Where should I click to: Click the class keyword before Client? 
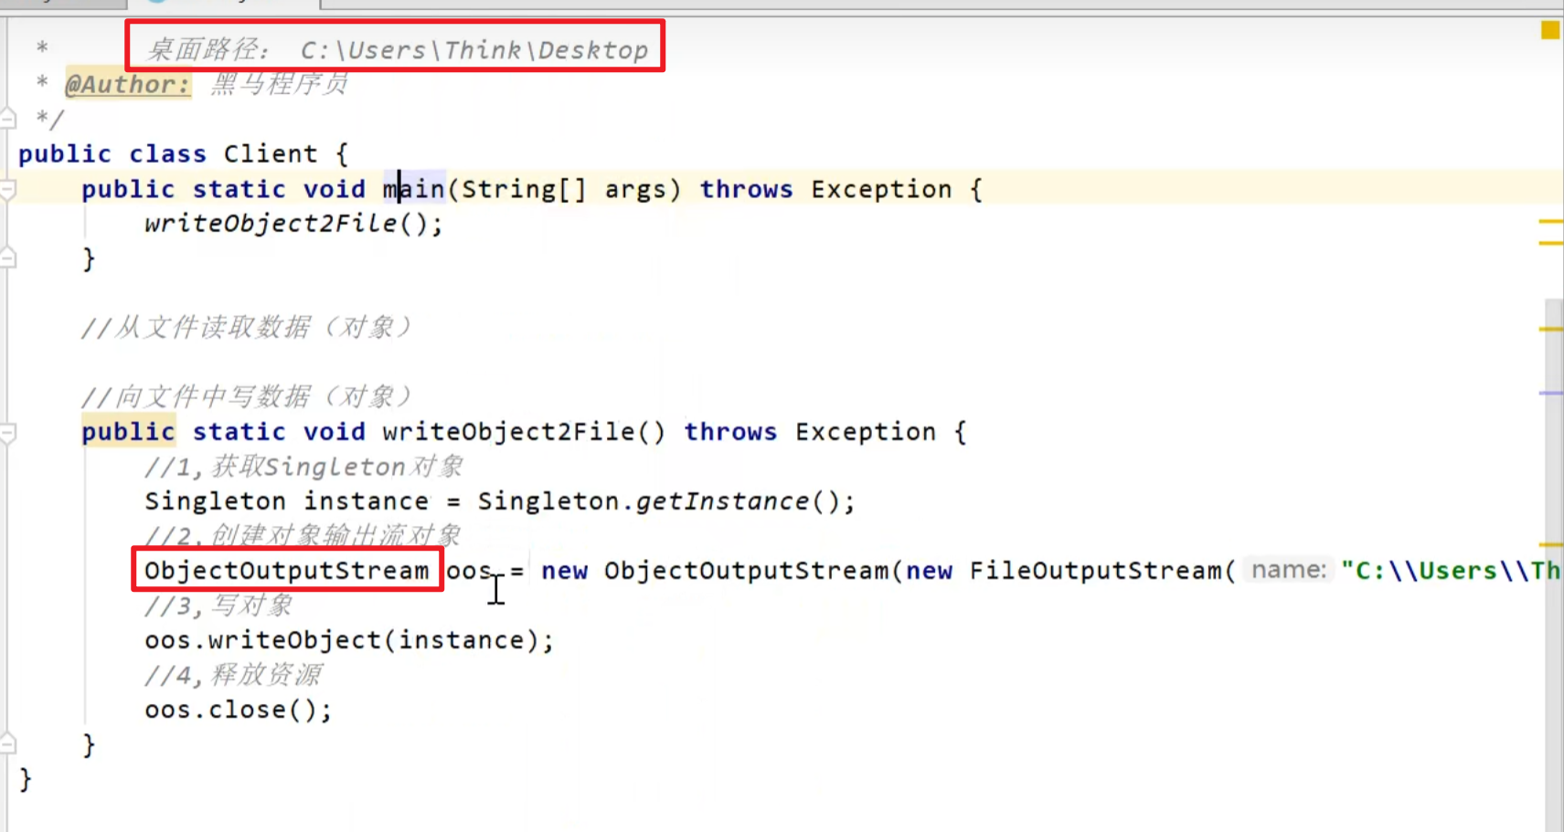pyautogui.click(x=168, y=153)
